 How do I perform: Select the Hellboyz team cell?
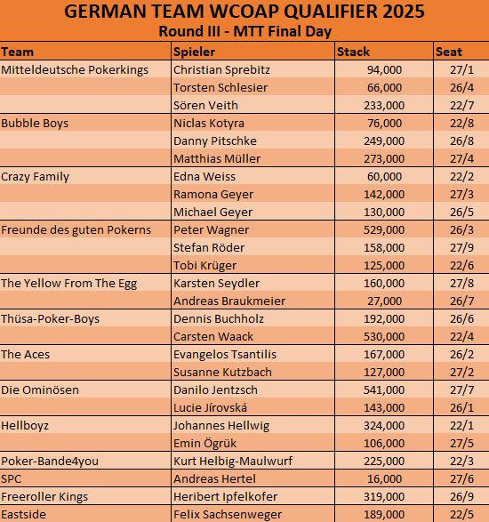pyautogui.click(x=85, y=425)
